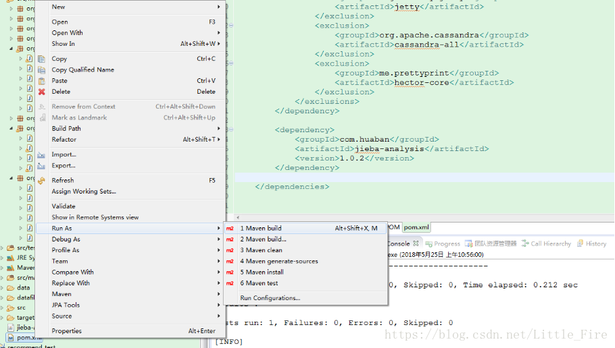
Task: Choose 2 Maven build...
Action: (x=305, y=239)
